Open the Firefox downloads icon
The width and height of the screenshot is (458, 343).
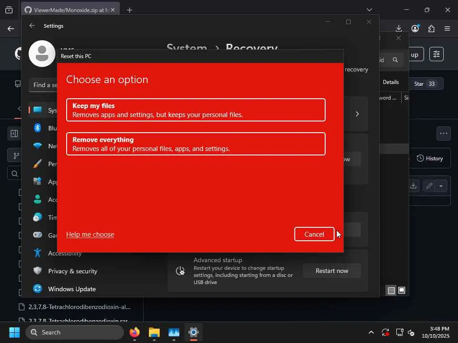(x=399, y=28)
